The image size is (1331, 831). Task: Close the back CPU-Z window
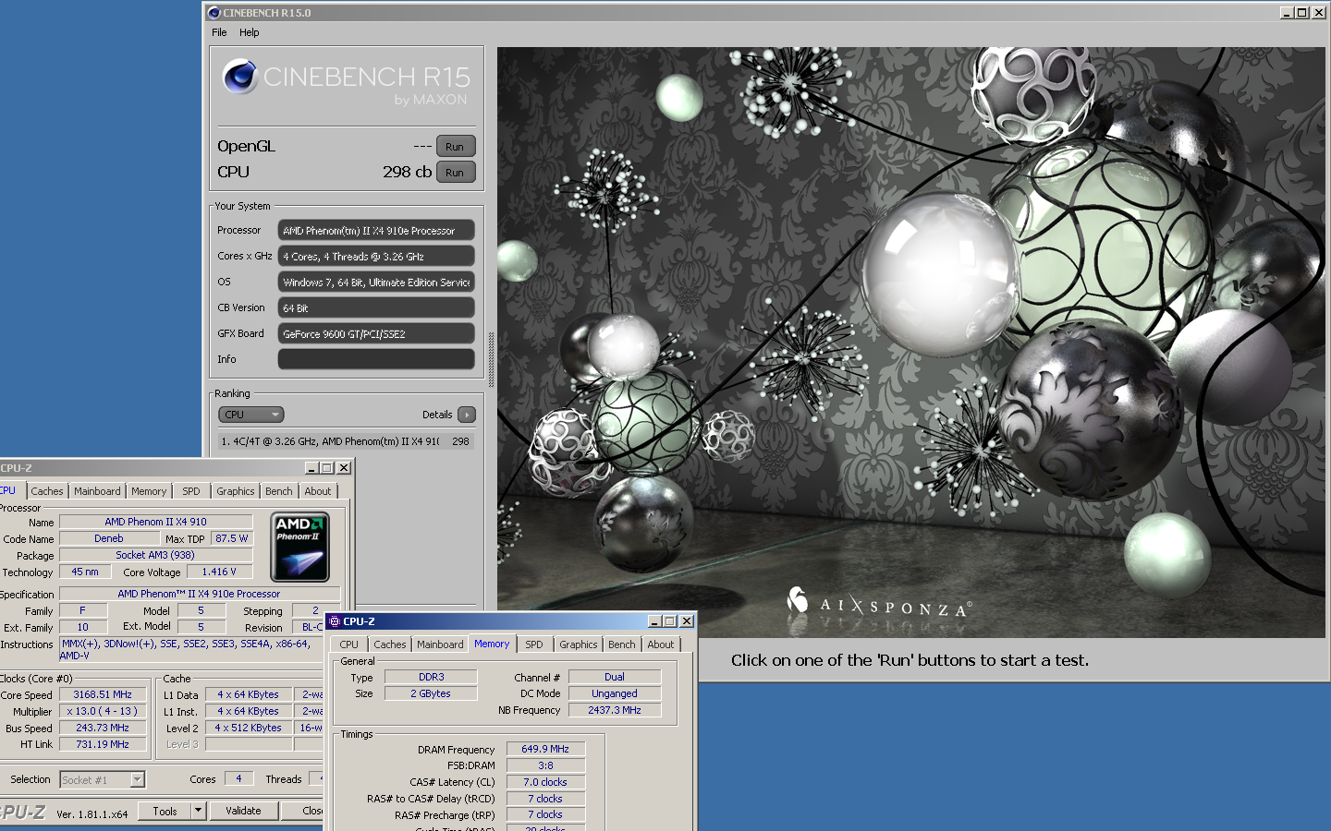coord(344,468)
